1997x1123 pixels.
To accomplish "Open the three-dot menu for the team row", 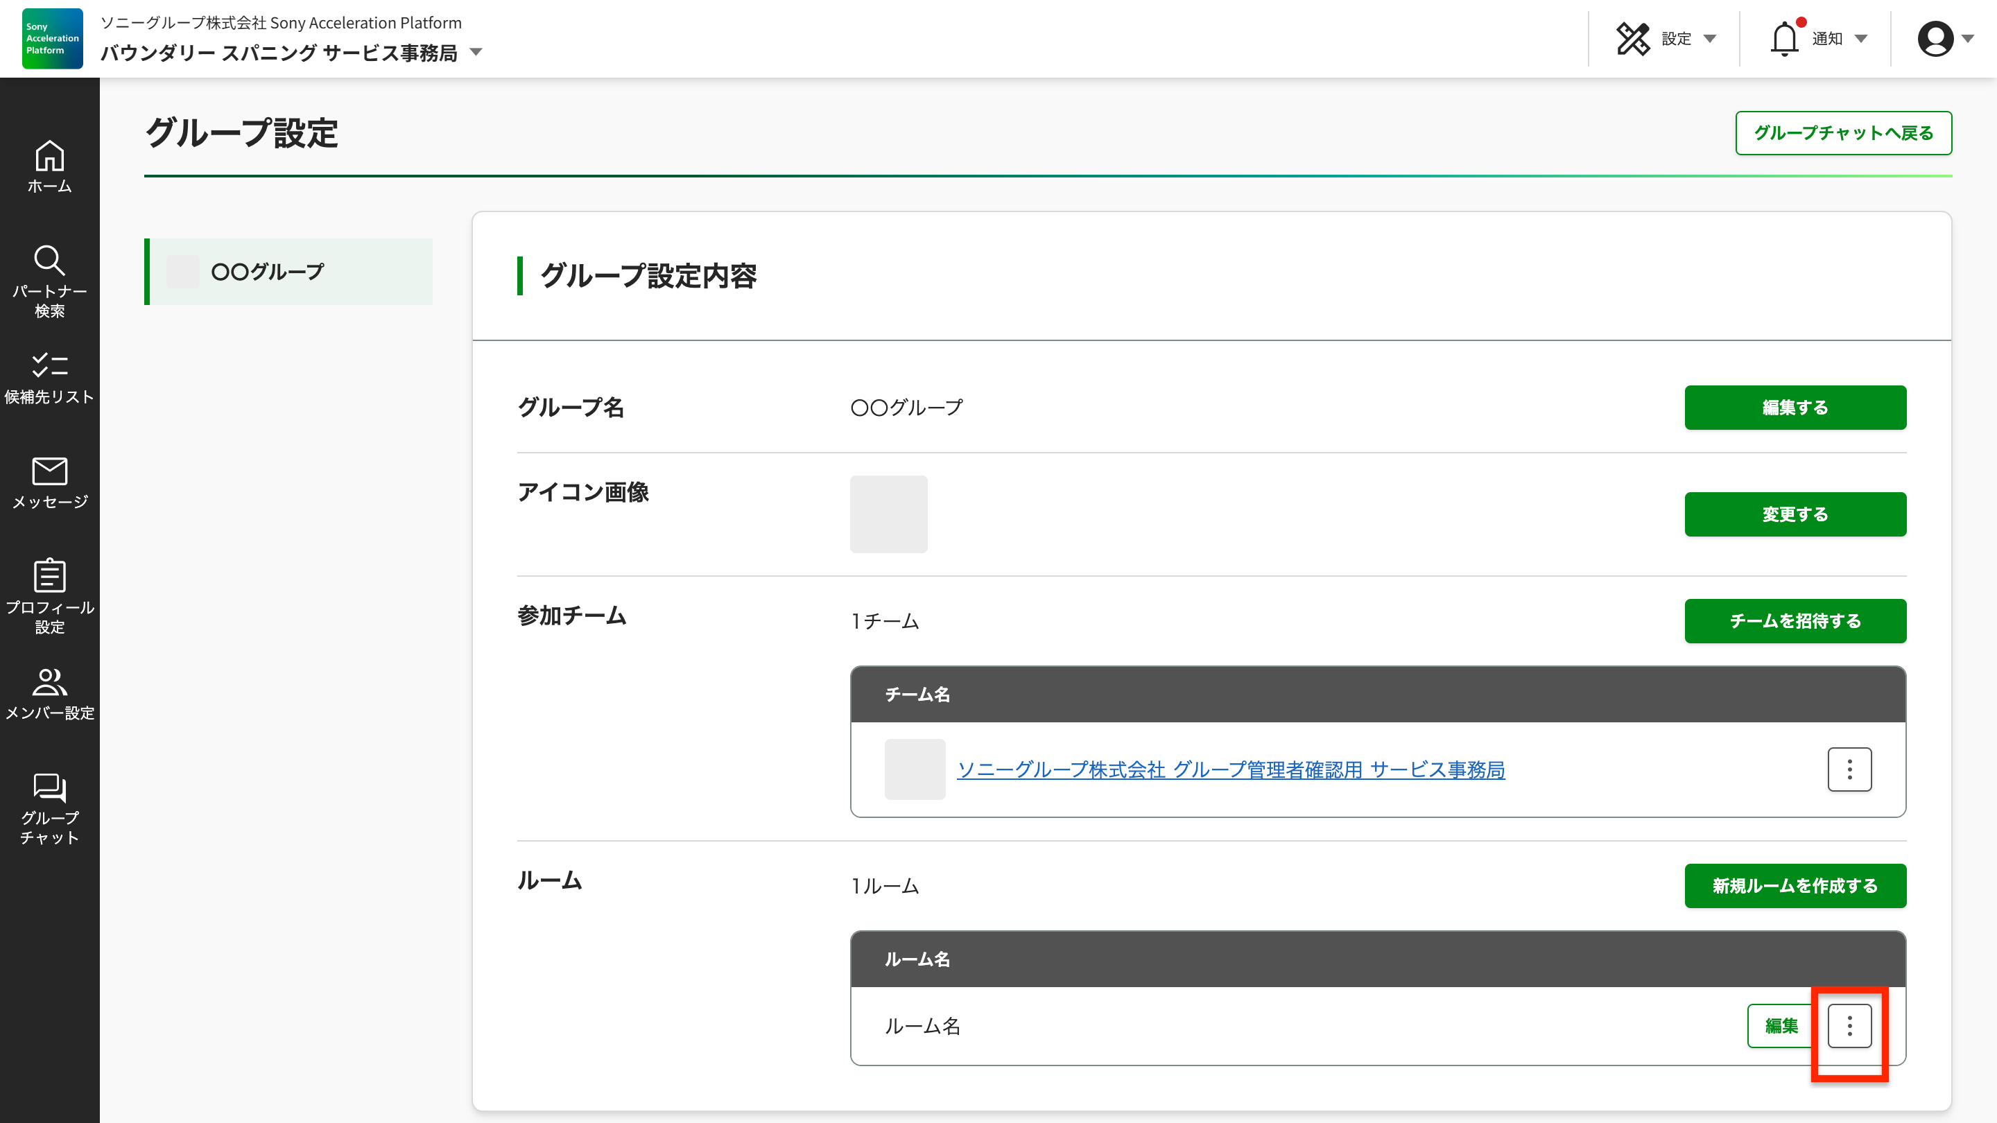I will point(1849,769).
